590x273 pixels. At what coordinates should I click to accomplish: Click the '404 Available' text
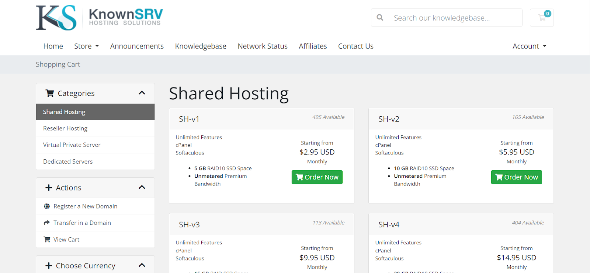coord(528,223)
